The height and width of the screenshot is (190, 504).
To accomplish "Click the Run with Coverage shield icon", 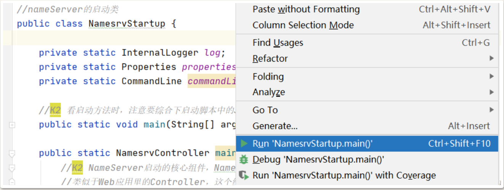I will click(244, 175).
